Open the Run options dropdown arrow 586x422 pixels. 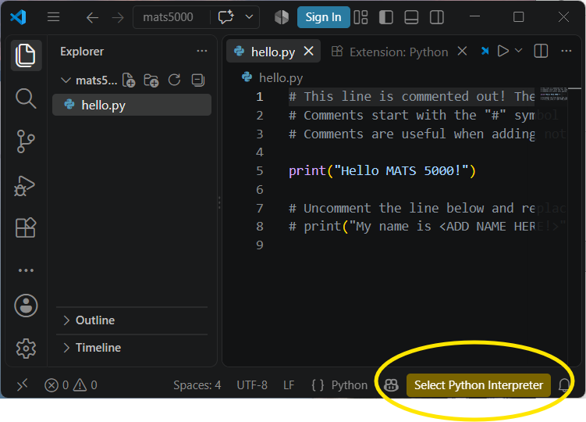coord(518,50)
